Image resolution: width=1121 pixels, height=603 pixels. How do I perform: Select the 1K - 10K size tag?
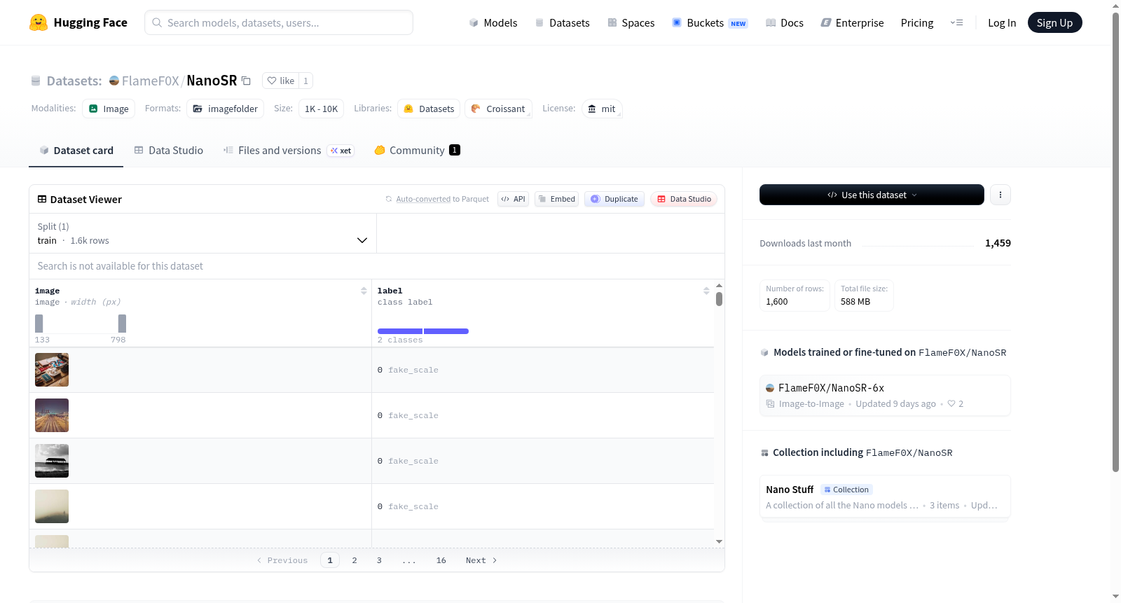click(321, 109)
